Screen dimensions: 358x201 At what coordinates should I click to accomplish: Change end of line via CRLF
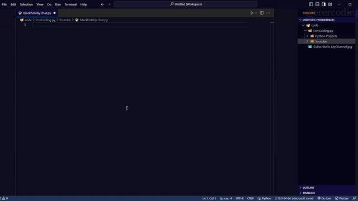pyautogui.click(x=250, y=199)
